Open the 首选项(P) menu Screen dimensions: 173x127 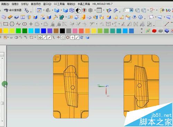tap(36, 4)
